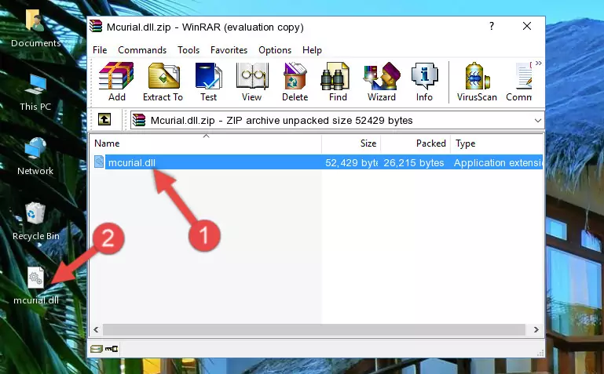Click the 52,429 bytes size cell
This screenshot has width=604, height=374.
tap(351, 162)
